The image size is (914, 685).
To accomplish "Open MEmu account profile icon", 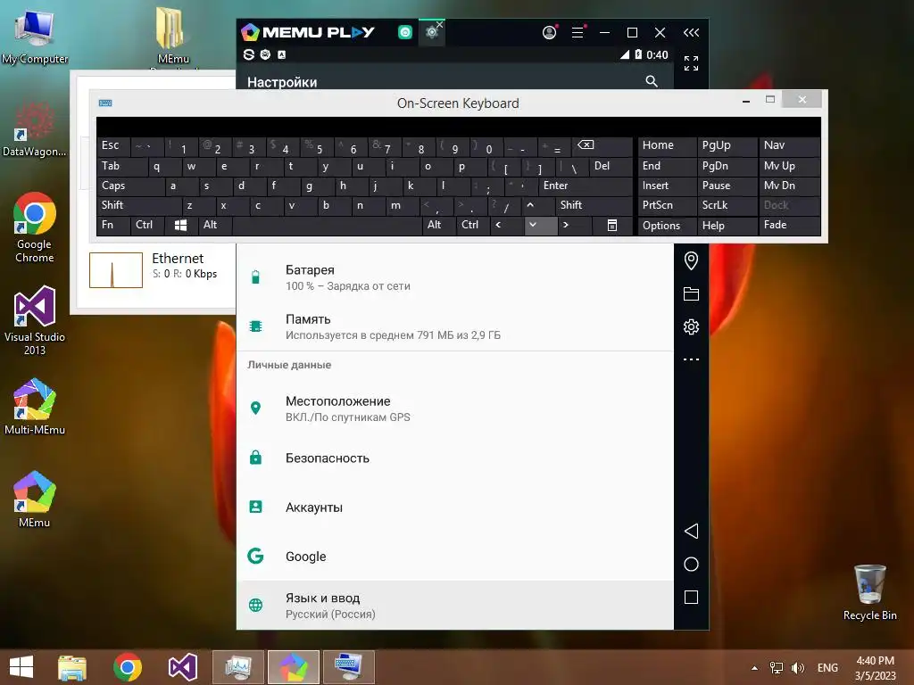I will [x=549, y=32].
